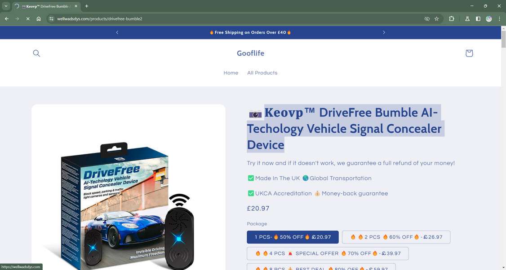Open the tab search dropdown arrow
The image size is (506, 270).
click(x=6, y=6)
